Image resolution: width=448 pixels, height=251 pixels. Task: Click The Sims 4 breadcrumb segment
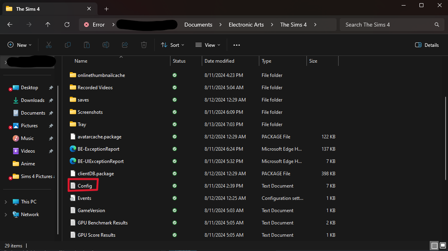293,25
